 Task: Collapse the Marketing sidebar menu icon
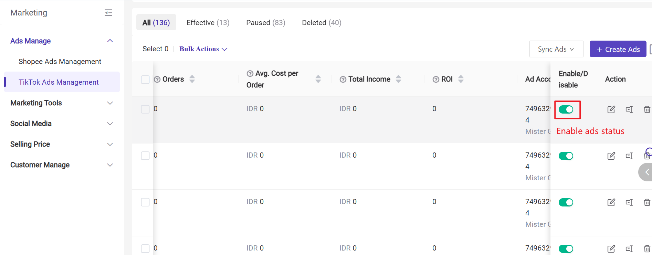[x=108, y=13]
